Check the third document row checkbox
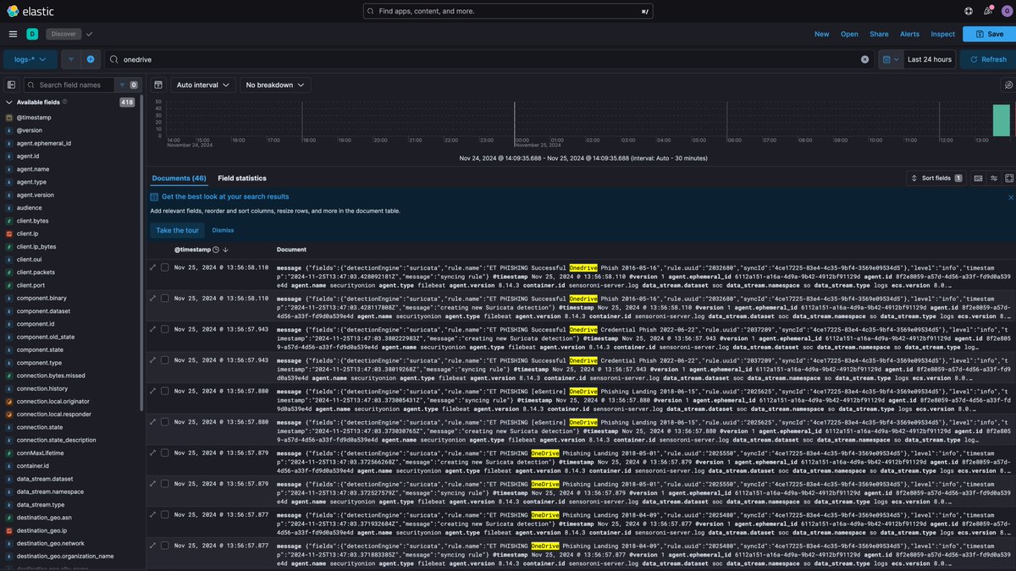Image resolution: width=1016 pixels, height=571 pixels. tap(165, 329)
